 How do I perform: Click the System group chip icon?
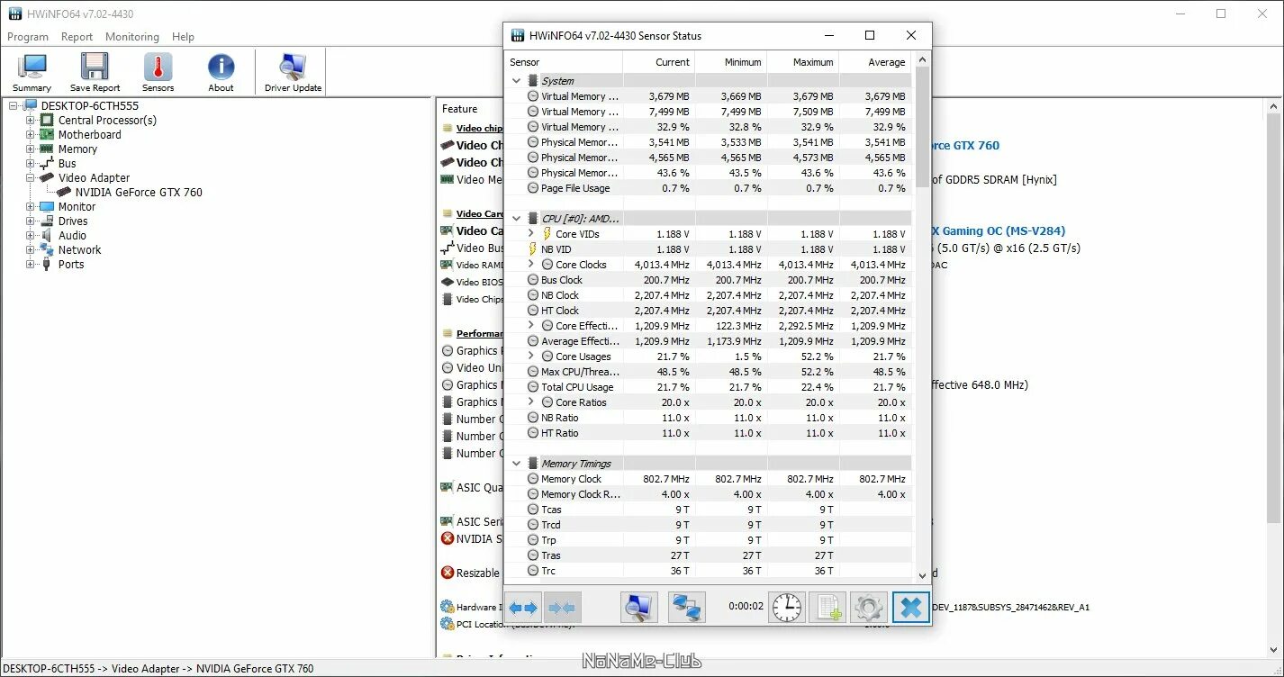pos(533,81)
